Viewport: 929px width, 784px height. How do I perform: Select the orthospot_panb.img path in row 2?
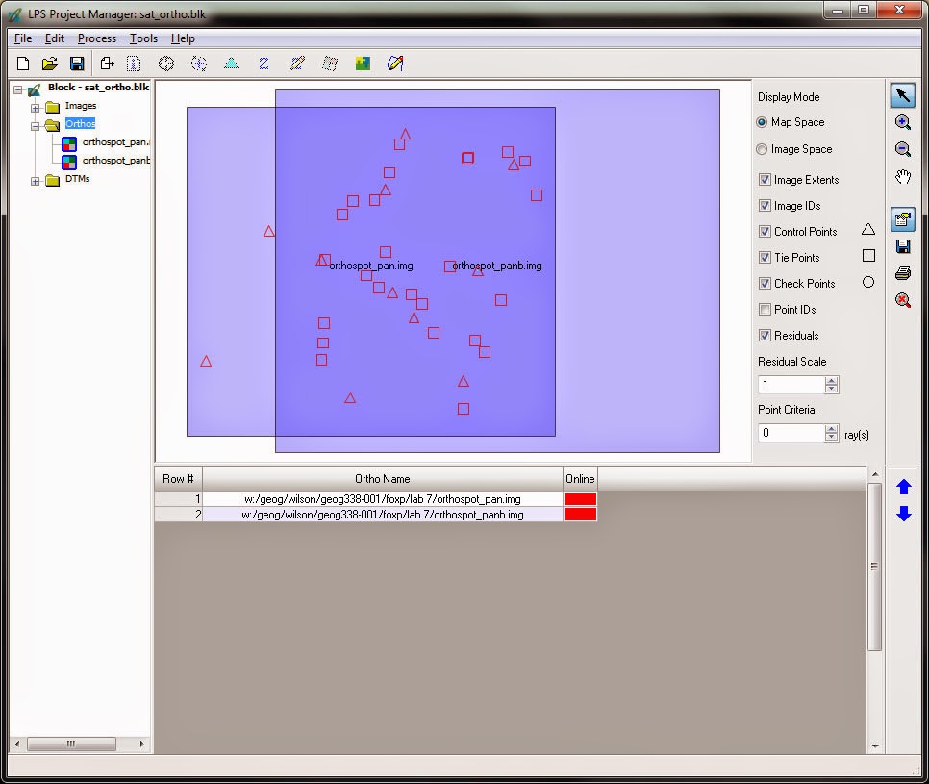pos(382,515)
